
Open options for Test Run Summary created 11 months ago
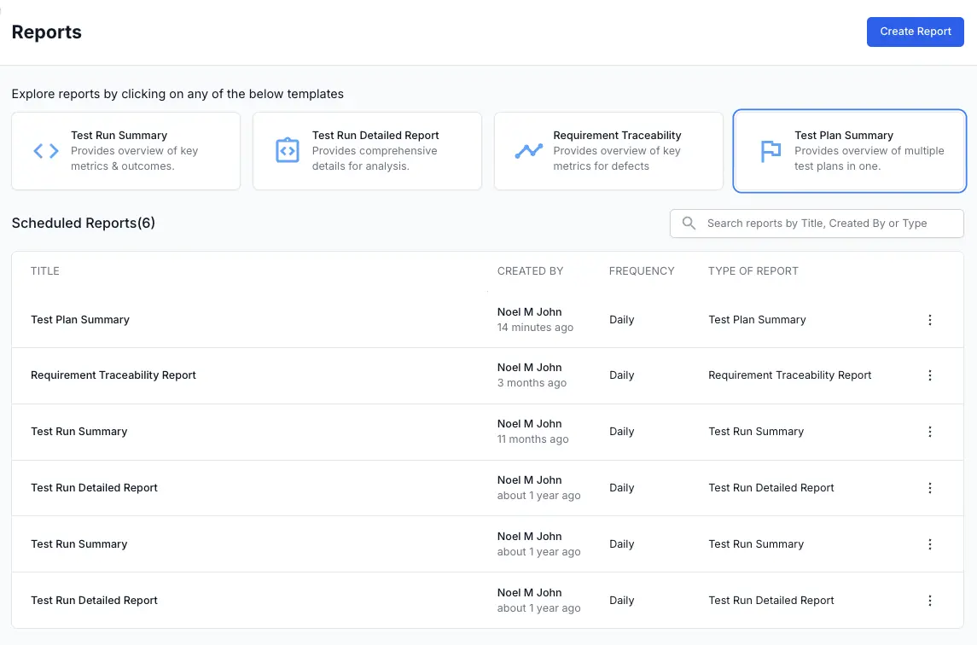930,432
